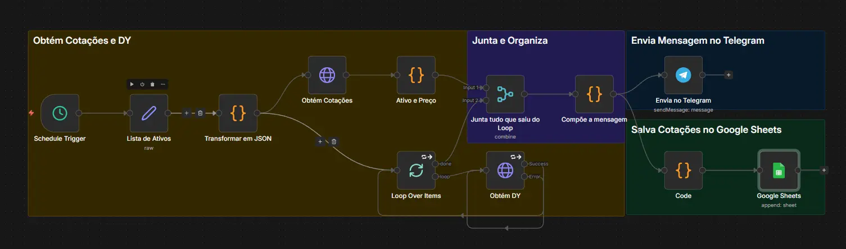Select the Obtém DY globe node
This screenshot has height=249, width=846.
click(x=505, y=170)
